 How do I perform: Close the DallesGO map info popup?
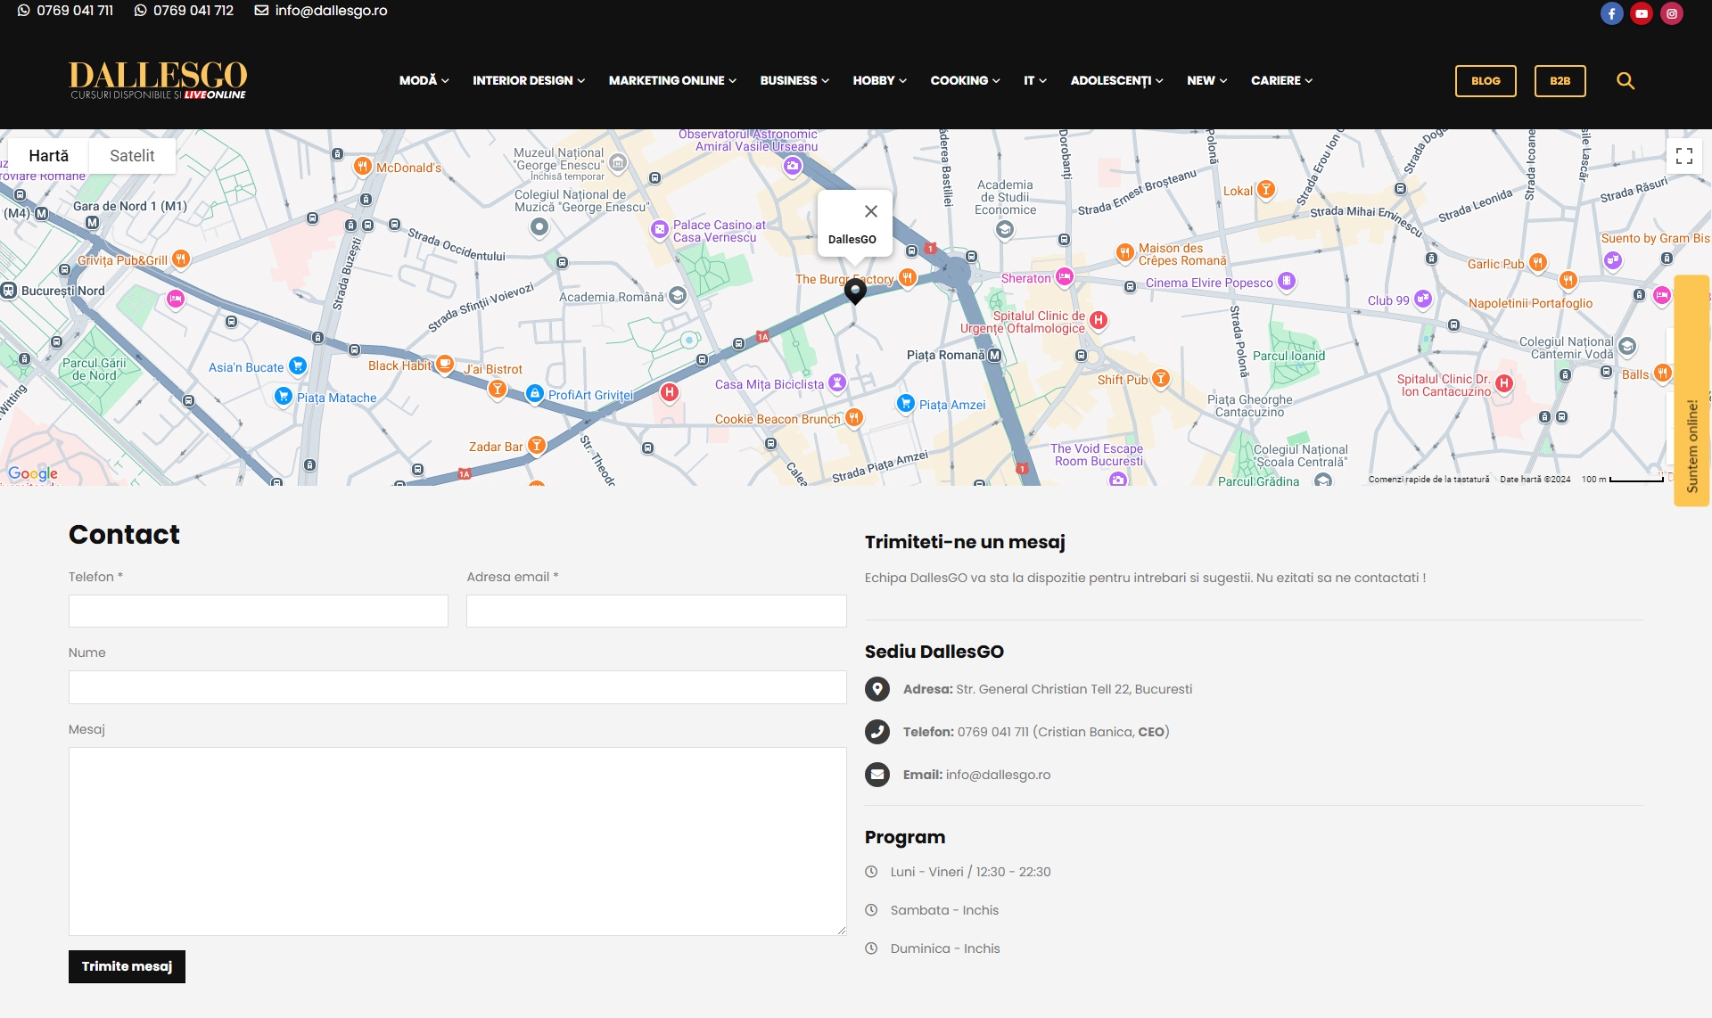[871, 211]
